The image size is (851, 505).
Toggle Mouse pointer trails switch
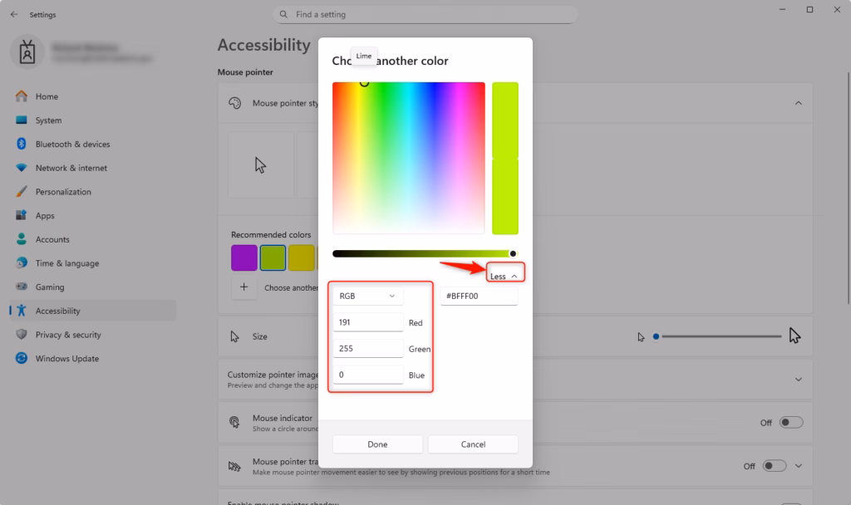point(775,466)
